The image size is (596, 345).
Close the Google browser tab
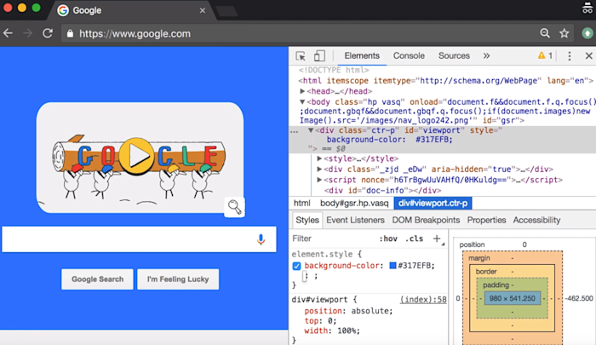pos(203,10)
